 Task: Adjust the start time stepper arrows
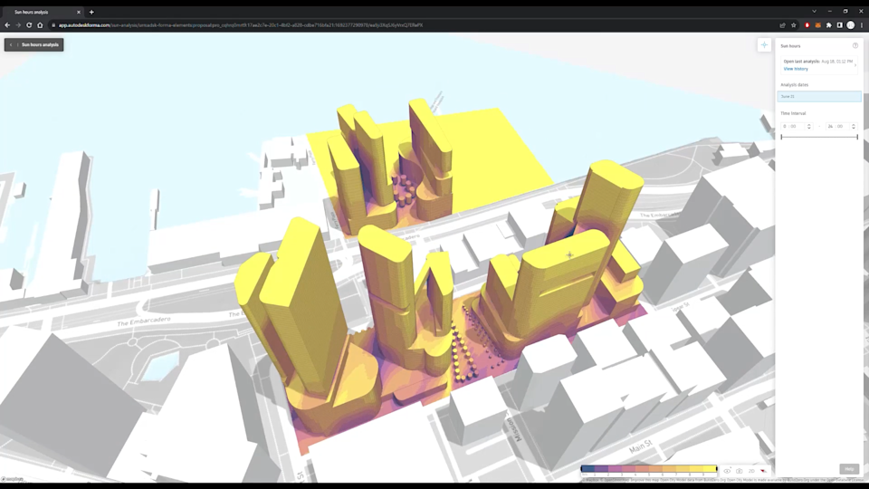809,127
